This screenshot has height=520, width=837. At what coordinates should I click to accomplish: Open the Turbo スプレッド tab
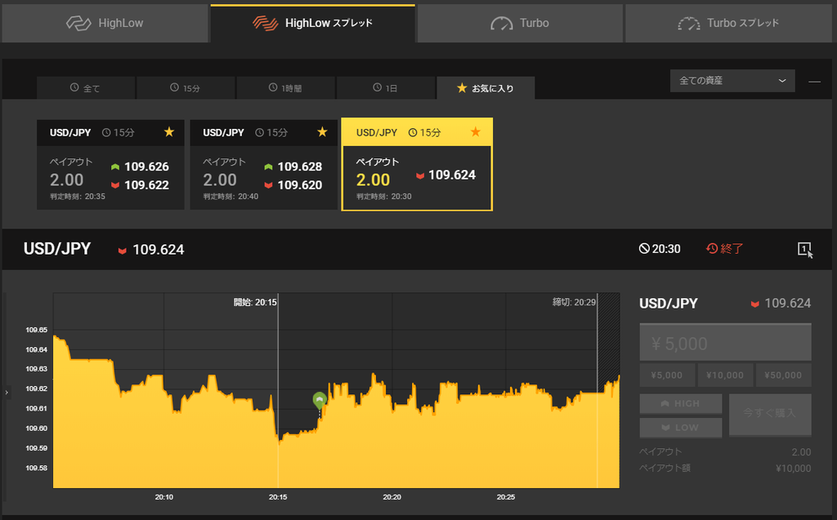(x=728, y=24)
